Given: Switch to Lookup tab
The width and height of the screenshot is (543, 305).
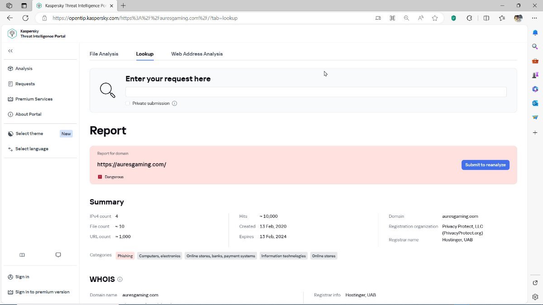Looking at the screenshot, I should pos(145,54).
